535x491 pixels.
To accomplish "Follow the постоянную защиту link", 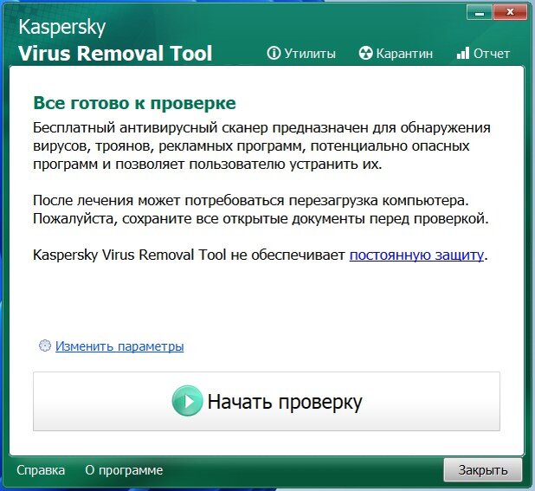I will coord(416,255).
